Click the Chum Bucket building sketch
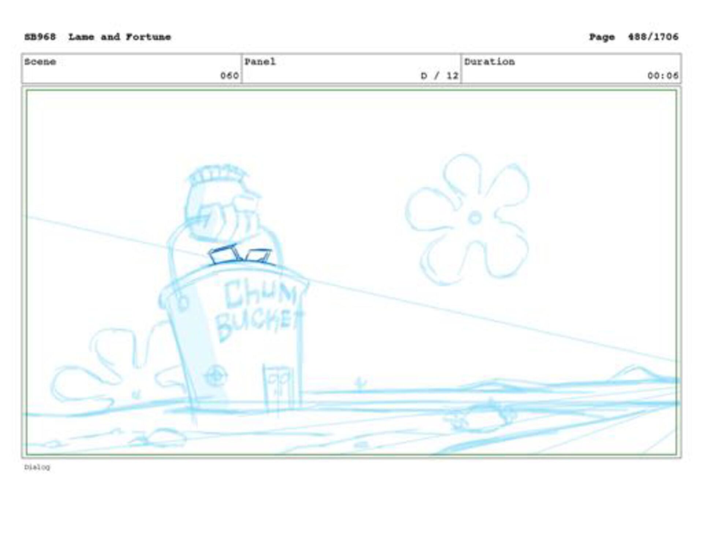The height and width of the screenshot is (545, 703). coord(234,293)
